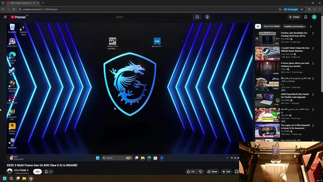The height and width of the screenshot is (182, 323).
Task: Open ASUS ExpertBook Ultra video title
Action: pyautogui.click(x=295, y=96)
